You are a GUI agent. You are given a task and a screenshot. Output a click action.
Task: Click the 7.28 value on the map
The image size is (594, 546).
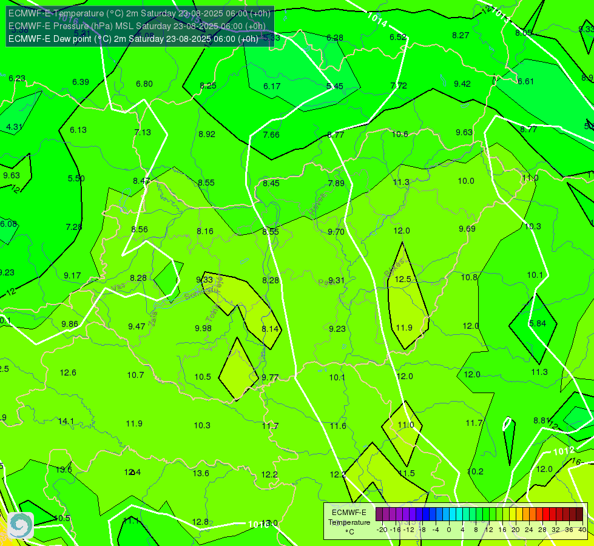pyautogui.click(x=74, y=227)
